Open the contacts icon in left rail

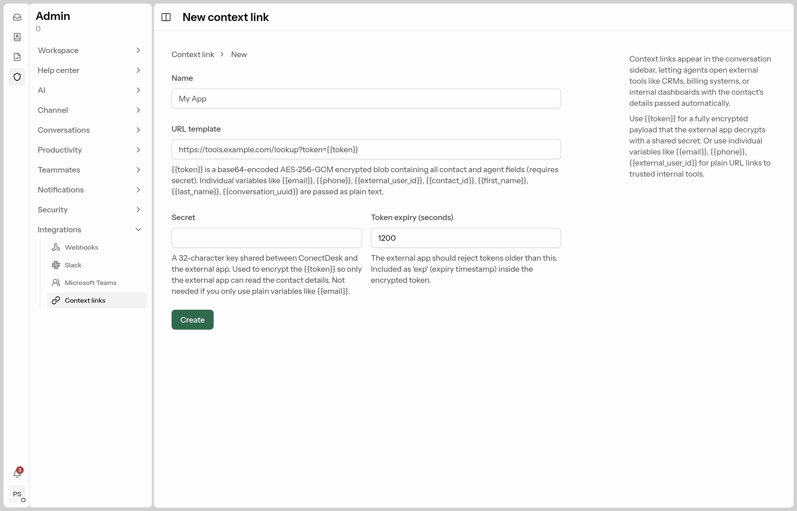point(17,37)
